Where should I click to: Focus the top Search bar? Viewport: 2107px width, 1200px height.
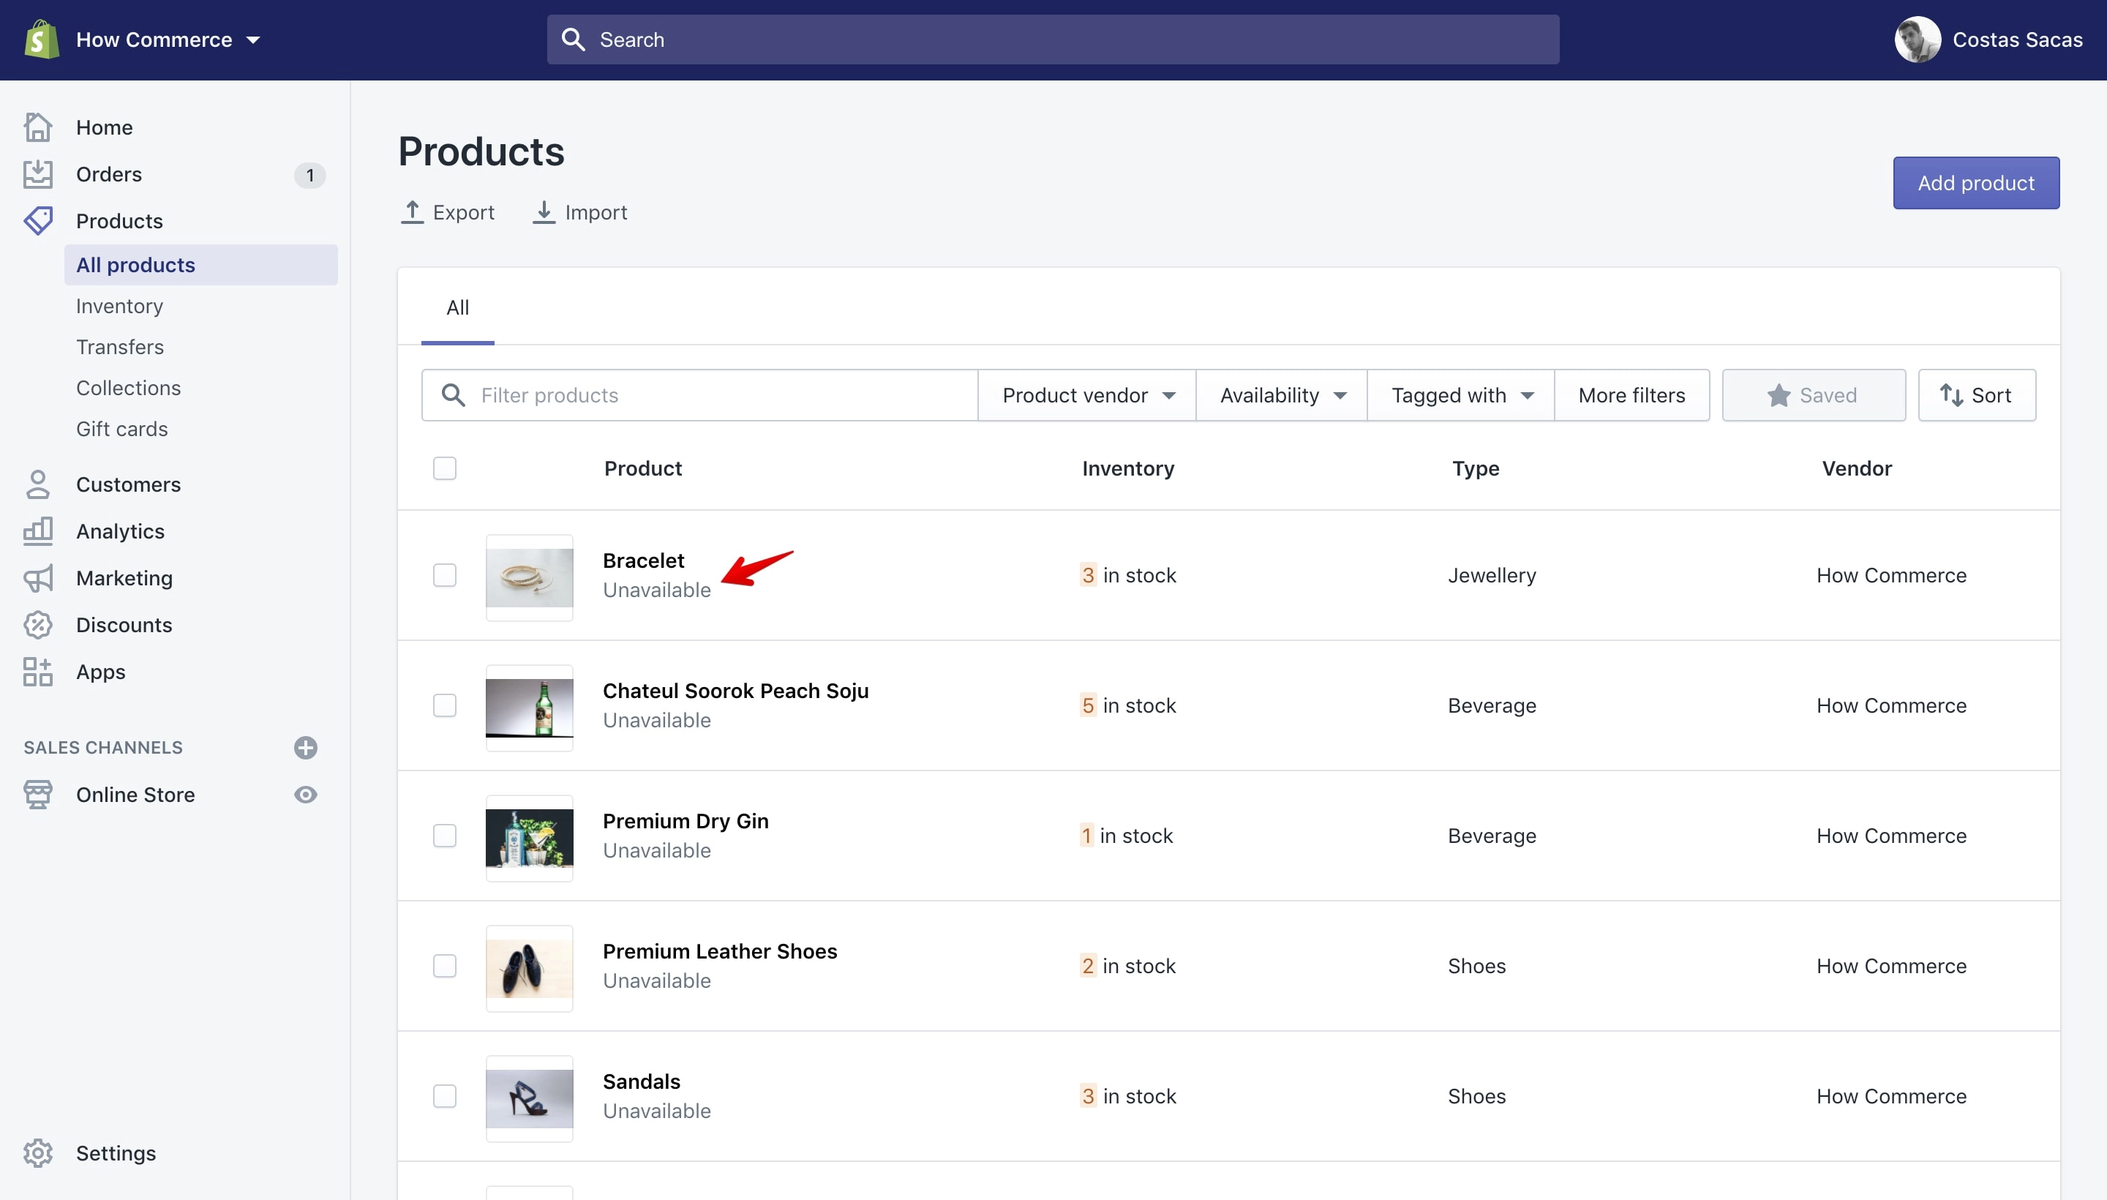1052,40
